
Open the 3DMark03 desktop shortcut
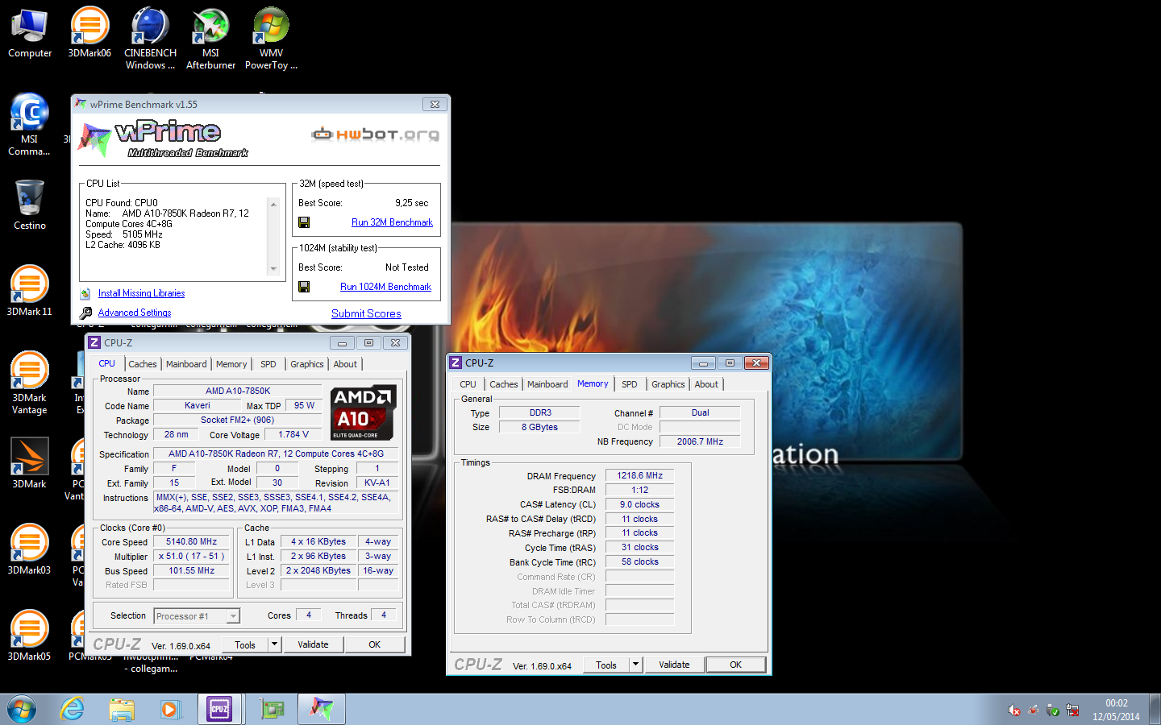pos(30,549)
